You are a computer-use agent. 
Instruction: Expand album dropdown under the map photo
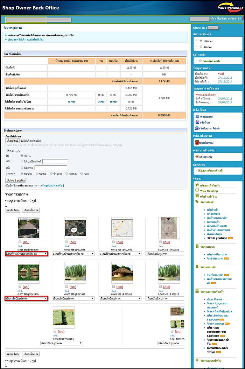(x=120, y=254)
